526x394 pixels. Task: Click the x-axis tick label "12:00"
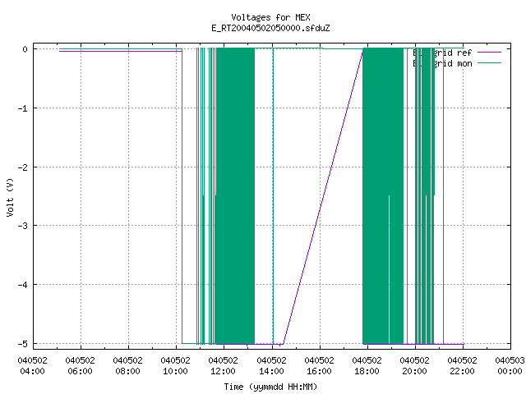coord(223,371)
